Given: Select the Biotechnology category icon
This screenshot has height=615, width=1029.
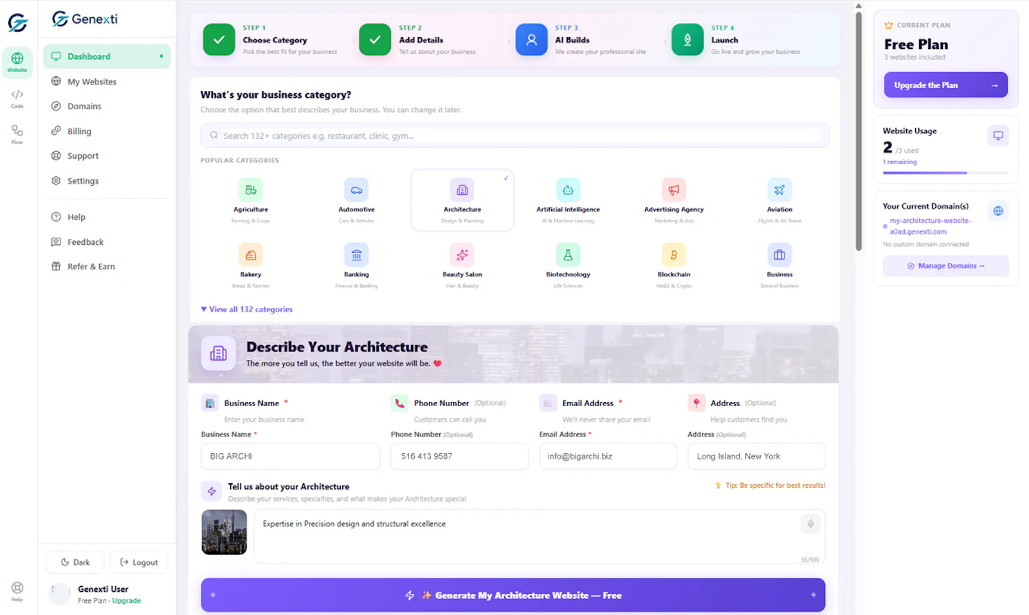Looking at the screenshot, I should click(568, 254).
